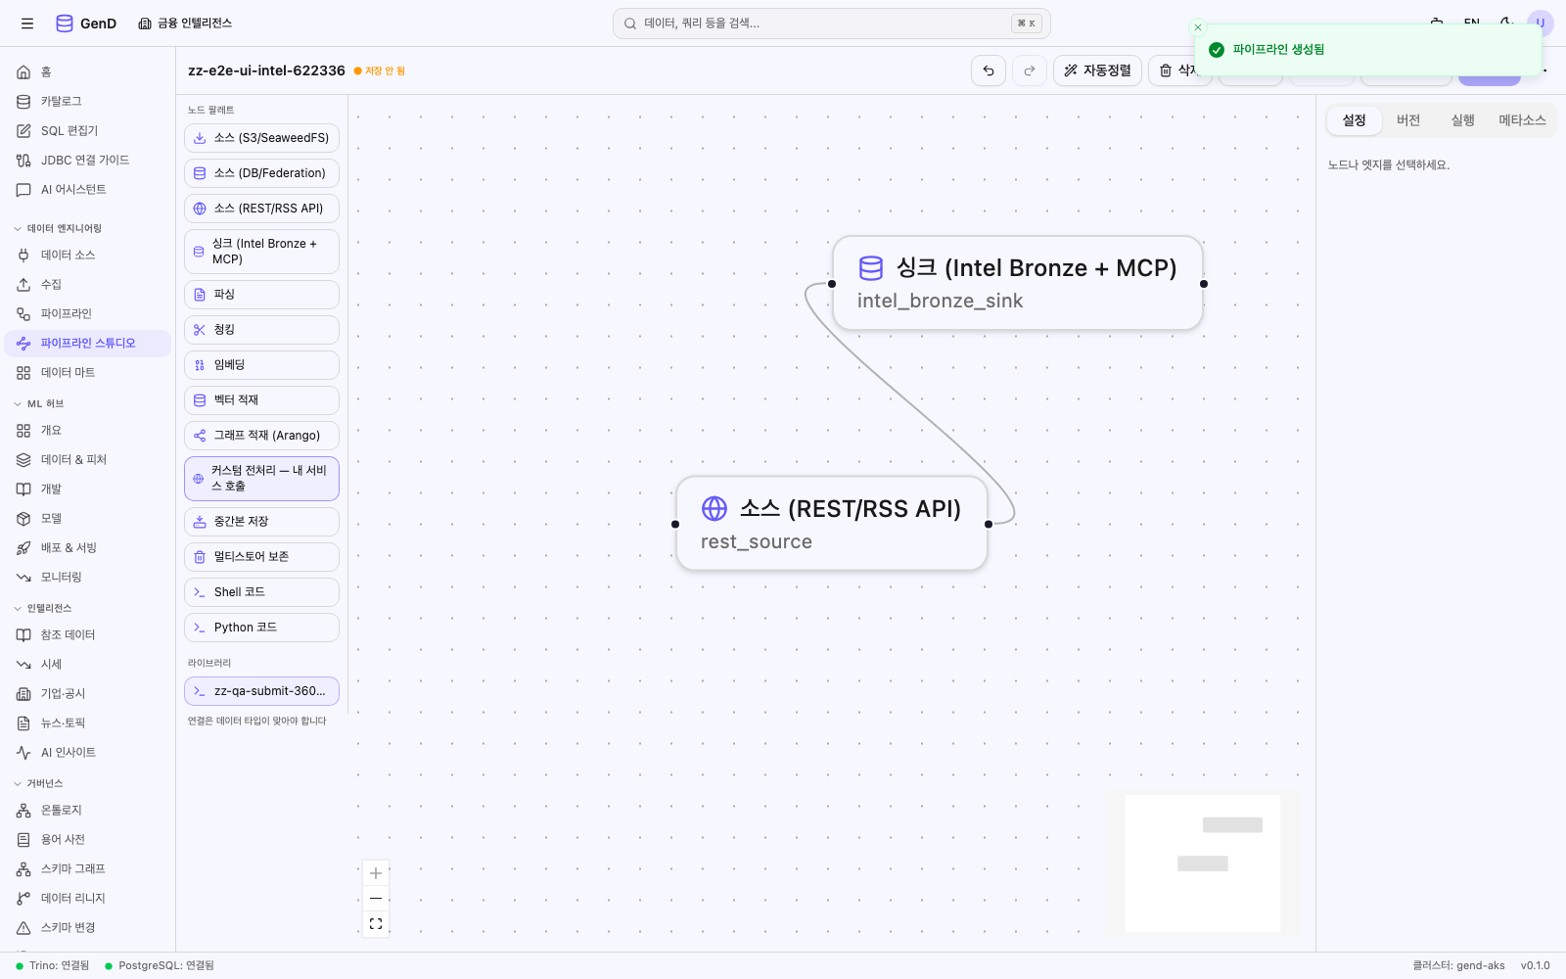This screenshot has height=979, width=1566.
Task: Click the GenD logo
Action: pyautogui.click(x=86, y=23)
